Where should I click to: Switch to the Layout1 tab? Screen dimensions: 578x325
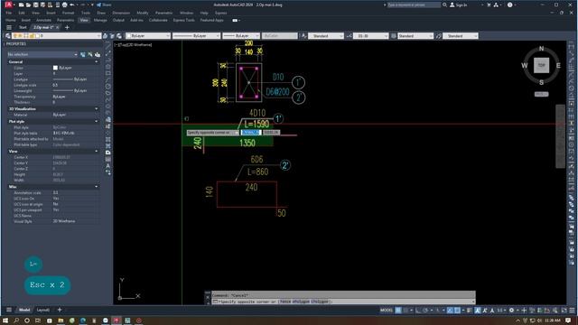[43, 310]
